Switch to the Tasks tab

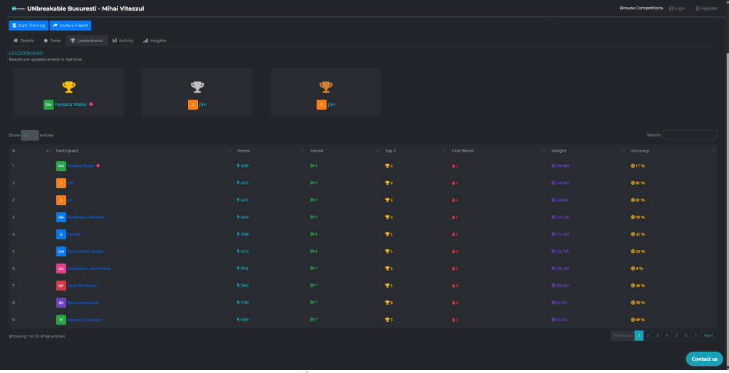(52, 41)
